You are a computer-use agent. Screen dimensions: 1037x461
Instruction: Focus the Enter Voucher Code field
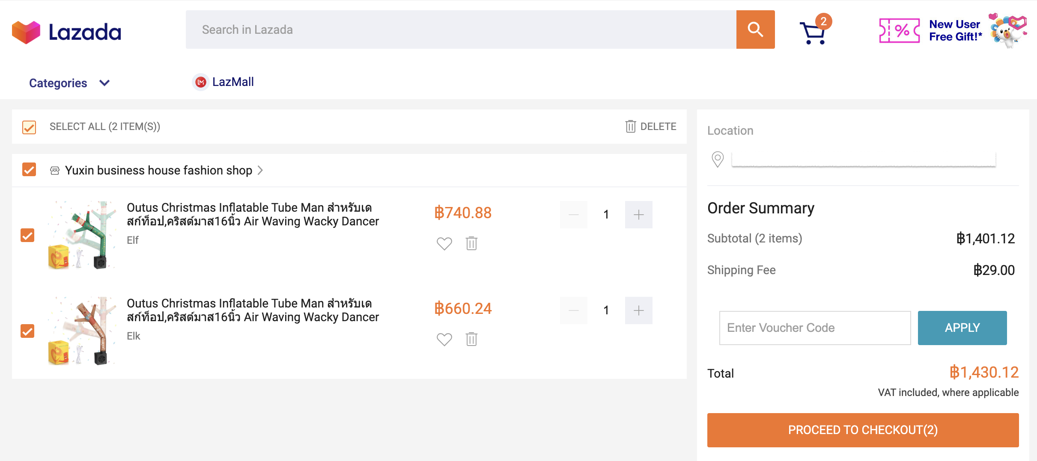[815, 328]
